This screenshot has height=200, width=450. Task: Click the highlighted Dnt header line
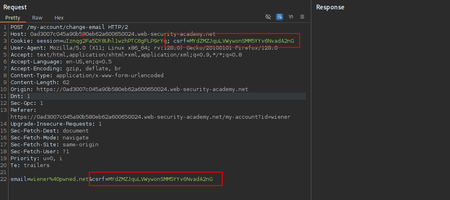(20, 96)
